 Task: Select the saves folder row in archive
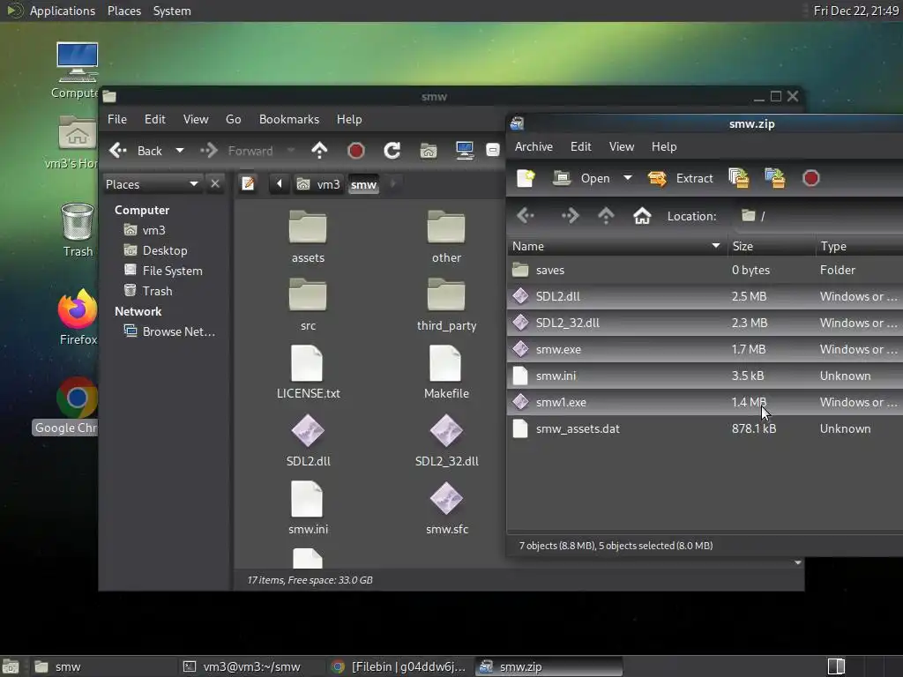pos(705,270)
